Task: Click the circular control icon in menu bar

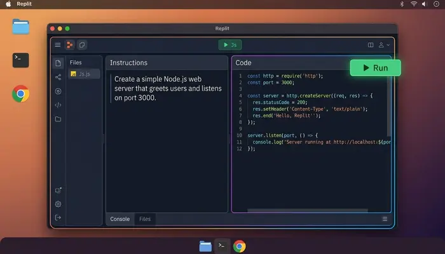Action: [437, 4]
